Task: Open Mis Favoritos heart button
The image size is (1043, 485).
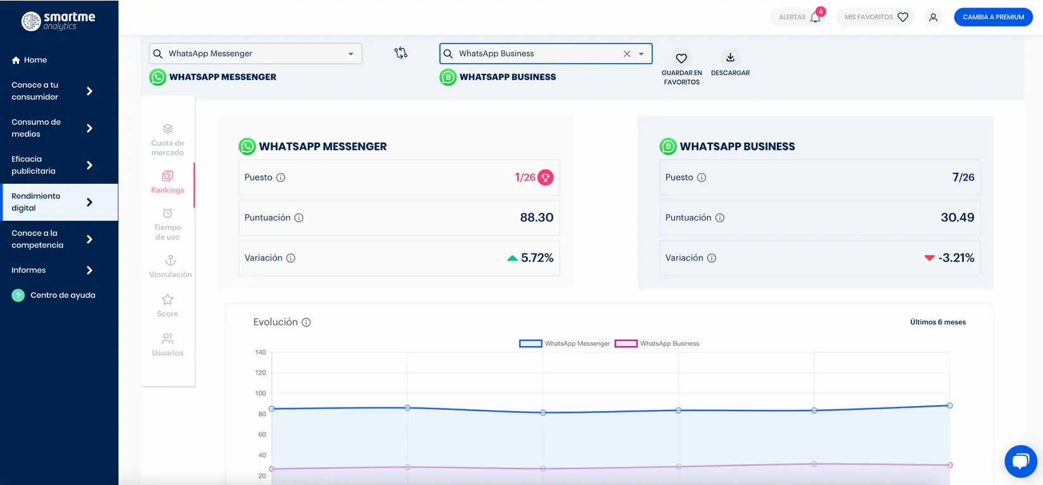Action: pos(876,17)
